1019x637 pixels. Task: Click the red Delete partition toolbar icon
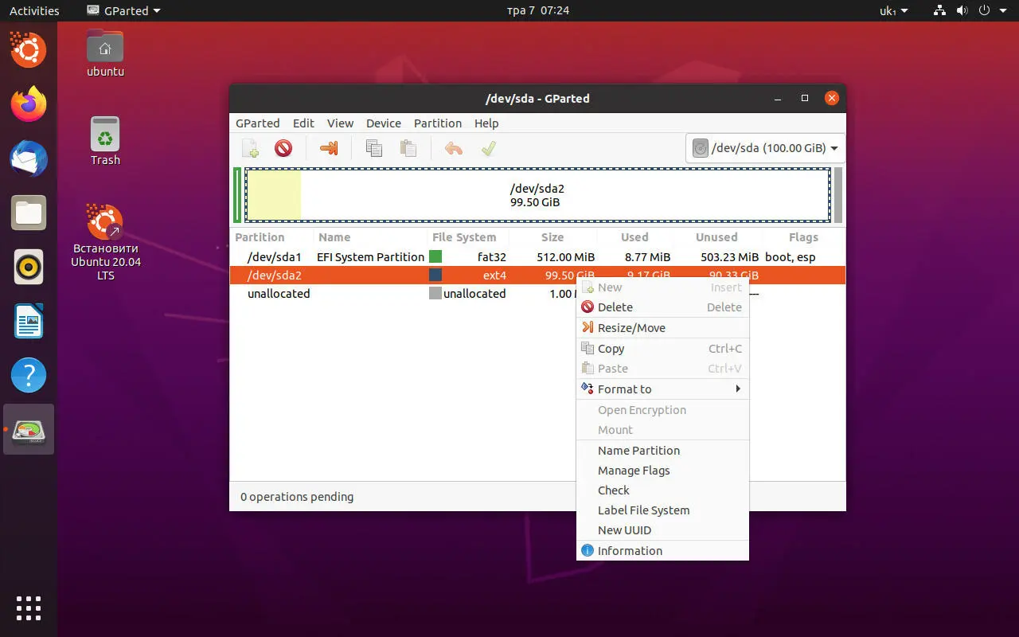pos(283,148)
